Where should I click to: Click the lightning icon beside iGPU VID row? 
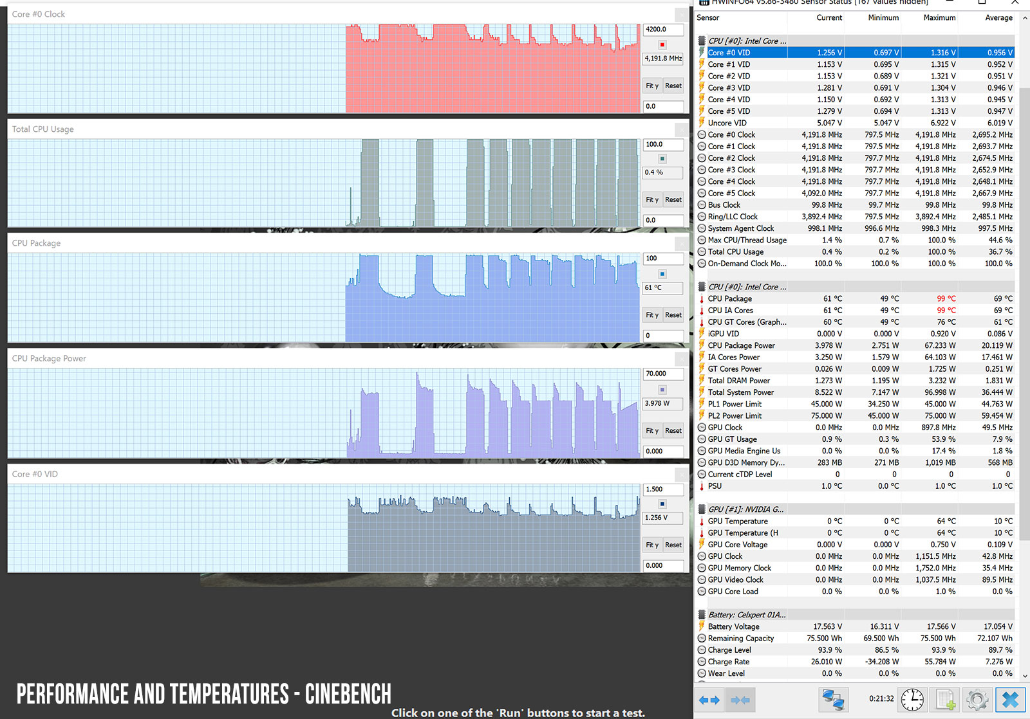(702, 334)
